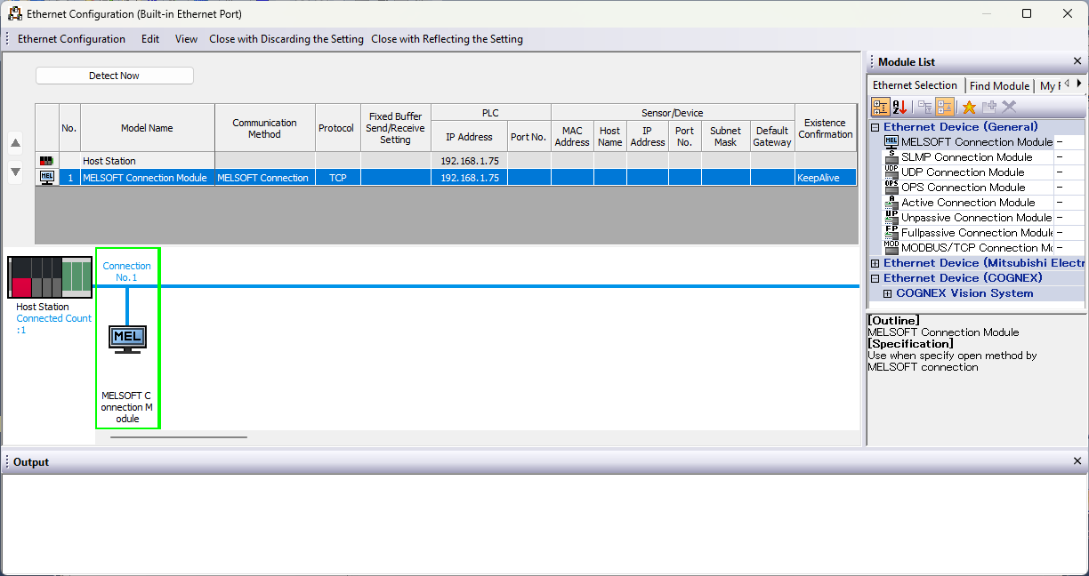
Task: Click the horizontal scrollbar under the diagram
Action: (x=178, y=437)
